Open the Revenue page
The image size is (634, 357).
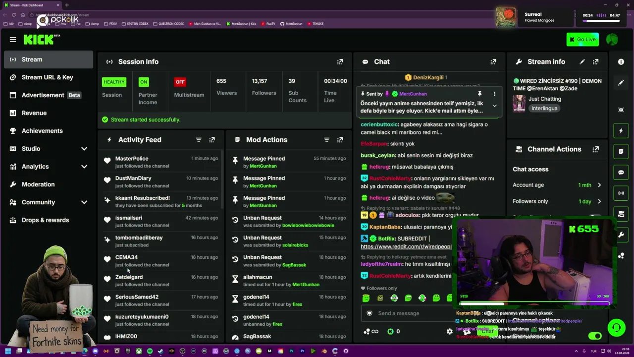coord(48,113)
